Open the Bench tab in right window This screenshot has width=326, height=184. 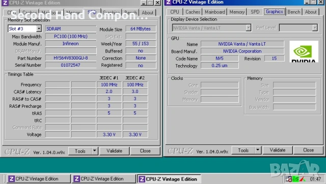(x=294, y=12)
